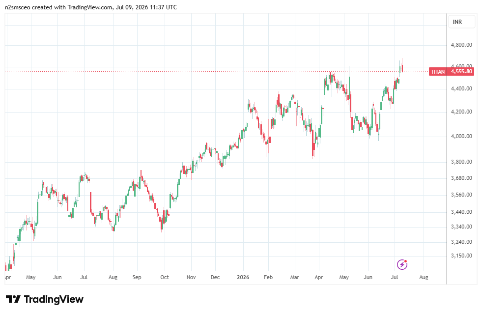Click the Sep label on time axis
Image resolution: width=482 pixels, height=314 pixels.
137,277
